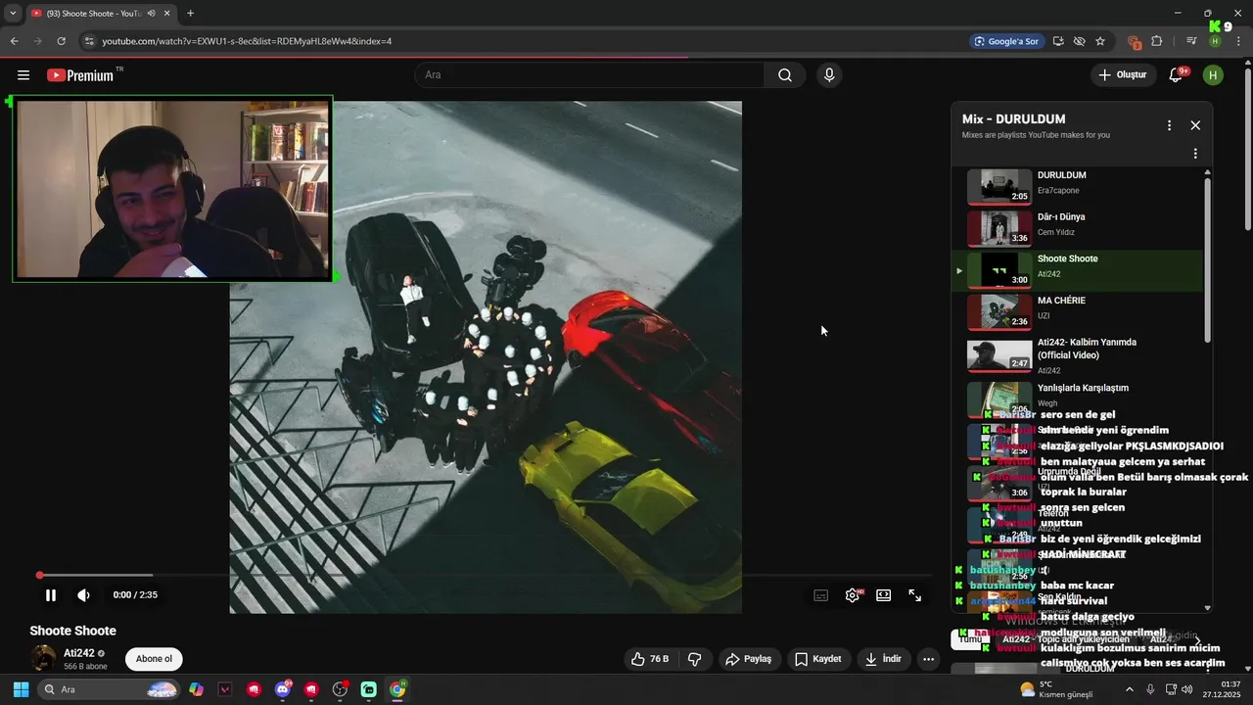The height and width of the screenshot is (705, 1253).
Task: Go back in browser history
Action: point(14,41)
